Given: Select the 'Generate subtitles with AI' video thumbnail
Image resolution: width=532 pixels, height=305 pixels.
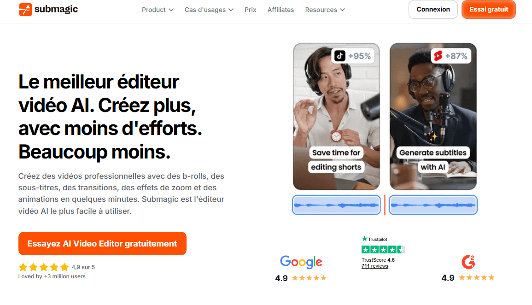Looking at the screenshot, I should click(433, 117).
